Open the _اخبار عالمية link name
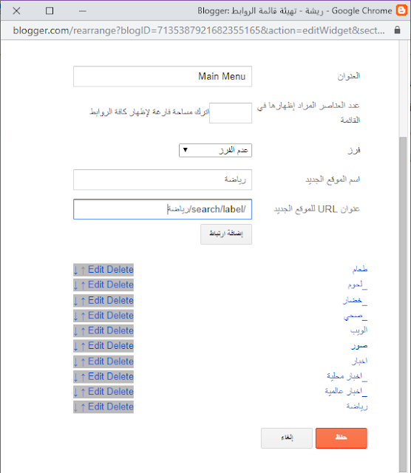 coord(346,391)
